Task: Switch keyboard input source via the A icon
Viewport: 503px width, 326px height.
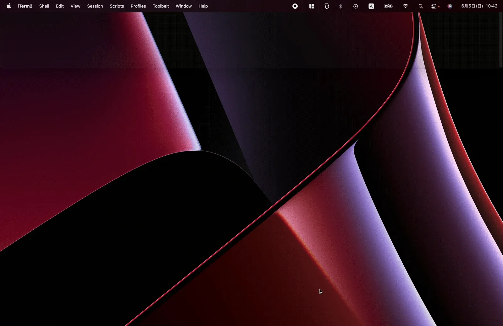Action: [371, 6]
